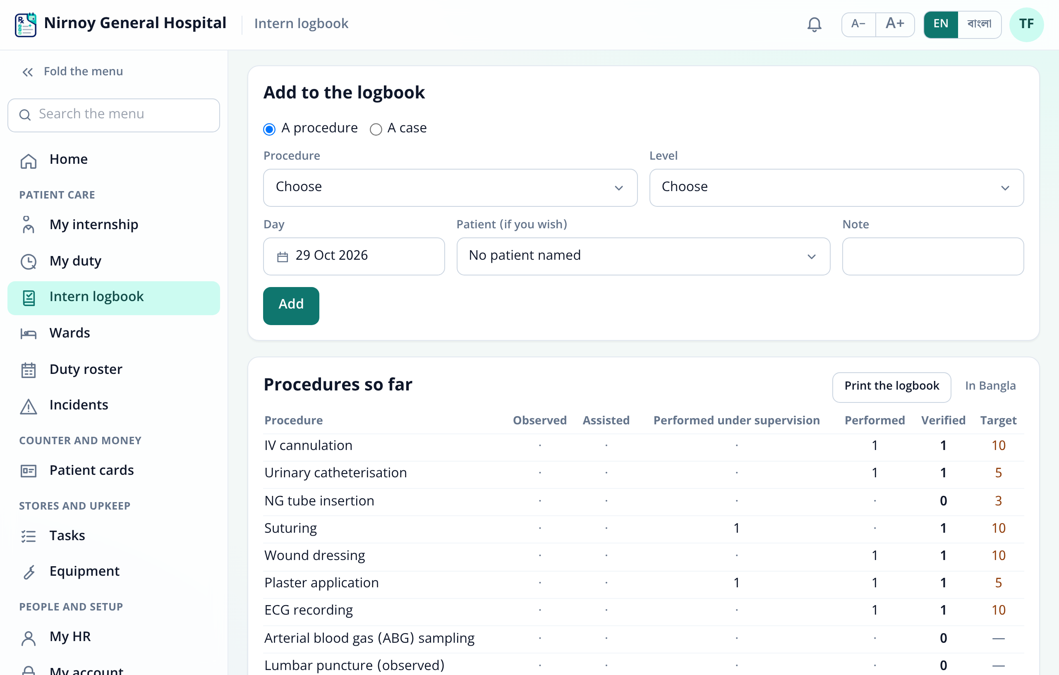Open Duty roster menu item

pos(113,369)
